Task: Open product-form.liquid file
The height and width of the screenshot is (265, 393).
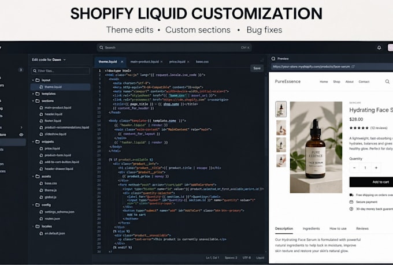Action: [58, 155]
